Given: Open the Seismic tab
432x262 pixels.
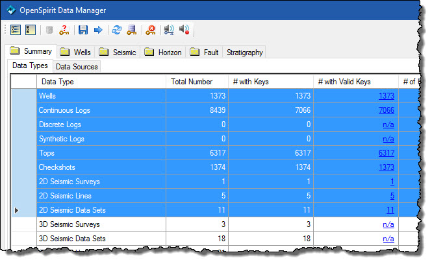Looking at the screenshot, I should click(x=120, y=52).
